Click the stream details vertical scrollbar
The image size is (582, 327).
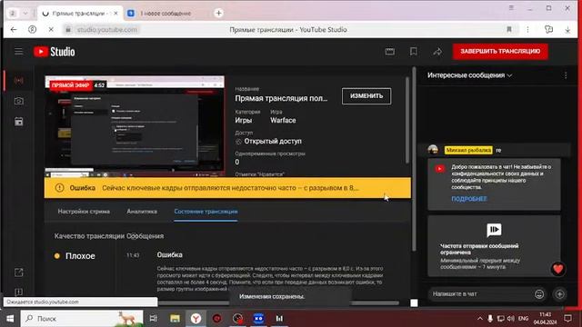coord(407,121)
